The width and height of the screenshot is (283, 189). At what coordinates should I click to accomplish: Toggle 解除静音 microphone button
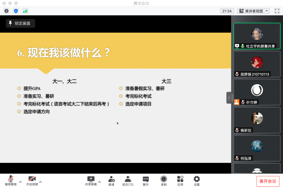(x=11, y=181)
